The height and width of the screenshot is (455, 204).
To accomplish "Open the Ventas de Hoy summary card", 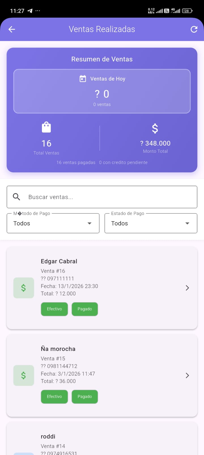I will pyautogui.click(x=102, y=91).
